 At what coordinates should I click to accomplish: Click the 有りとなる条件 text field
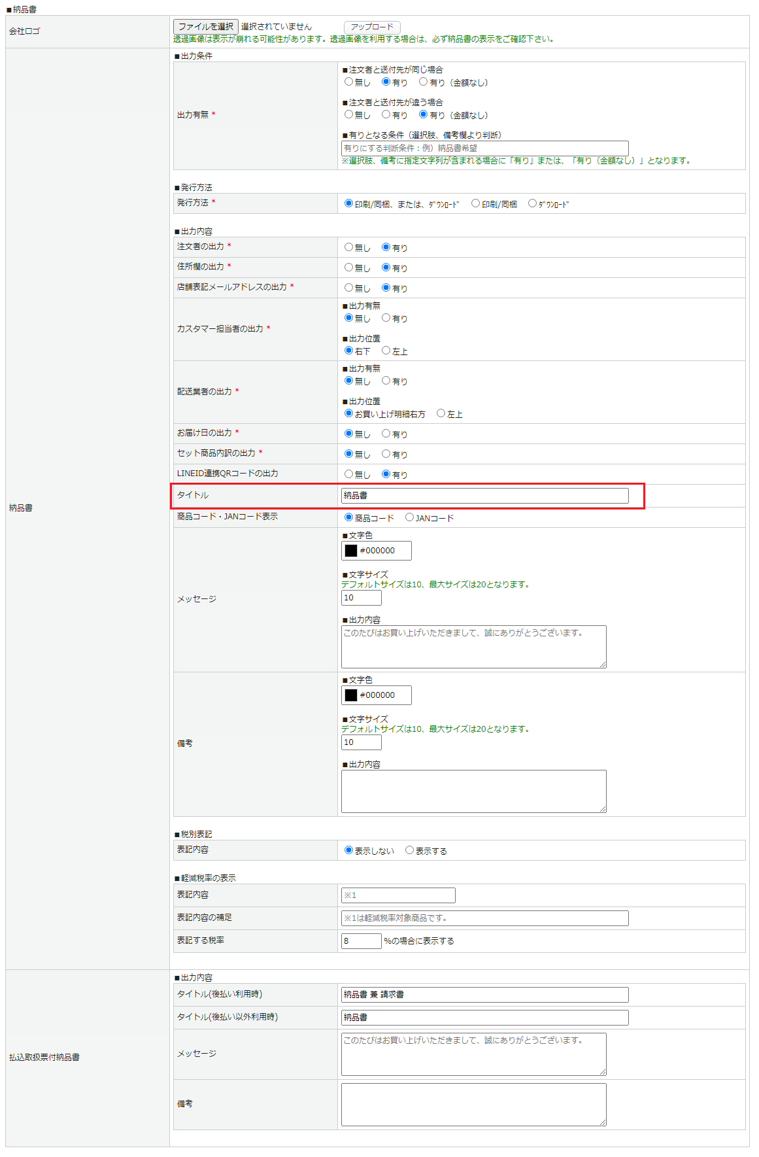click(484, 148)
